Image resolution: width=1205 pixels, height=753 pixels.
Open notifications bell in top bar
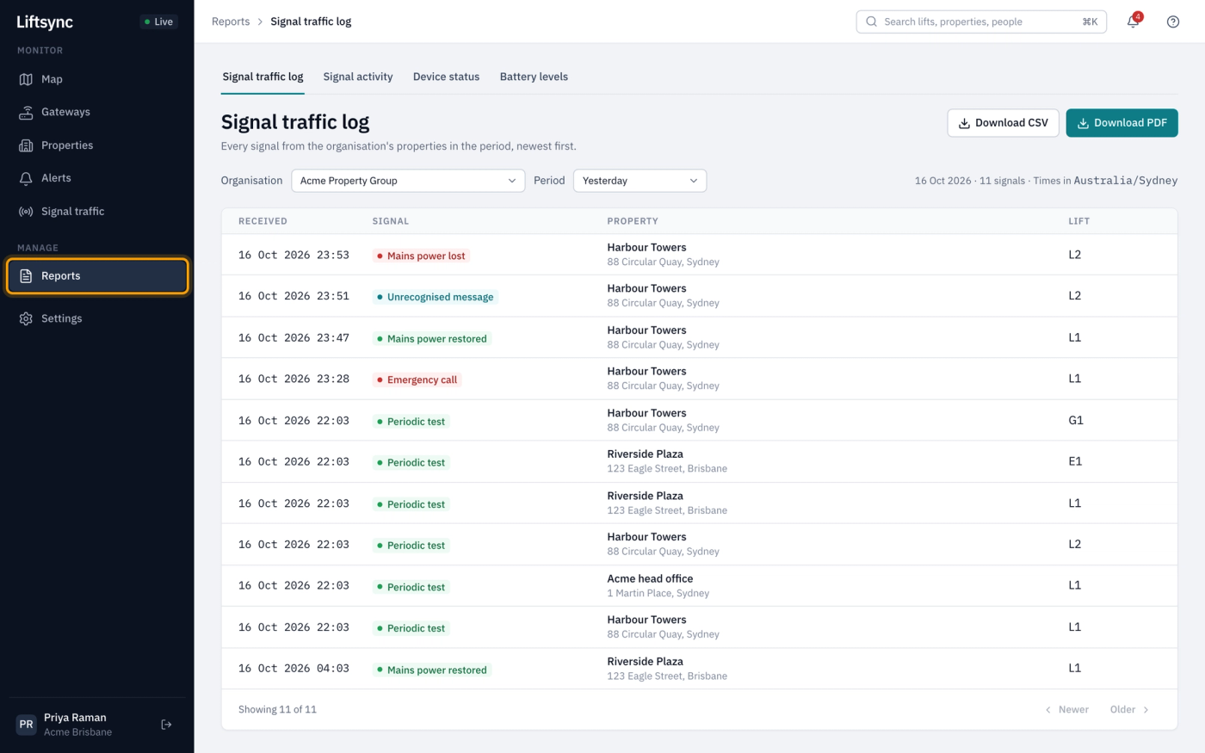click(x=1133, y=22)
